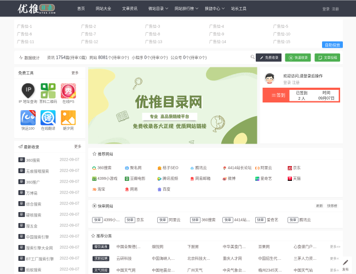
Task: Open 腾讯云 in recommended sites
Action: coord(198,168)
